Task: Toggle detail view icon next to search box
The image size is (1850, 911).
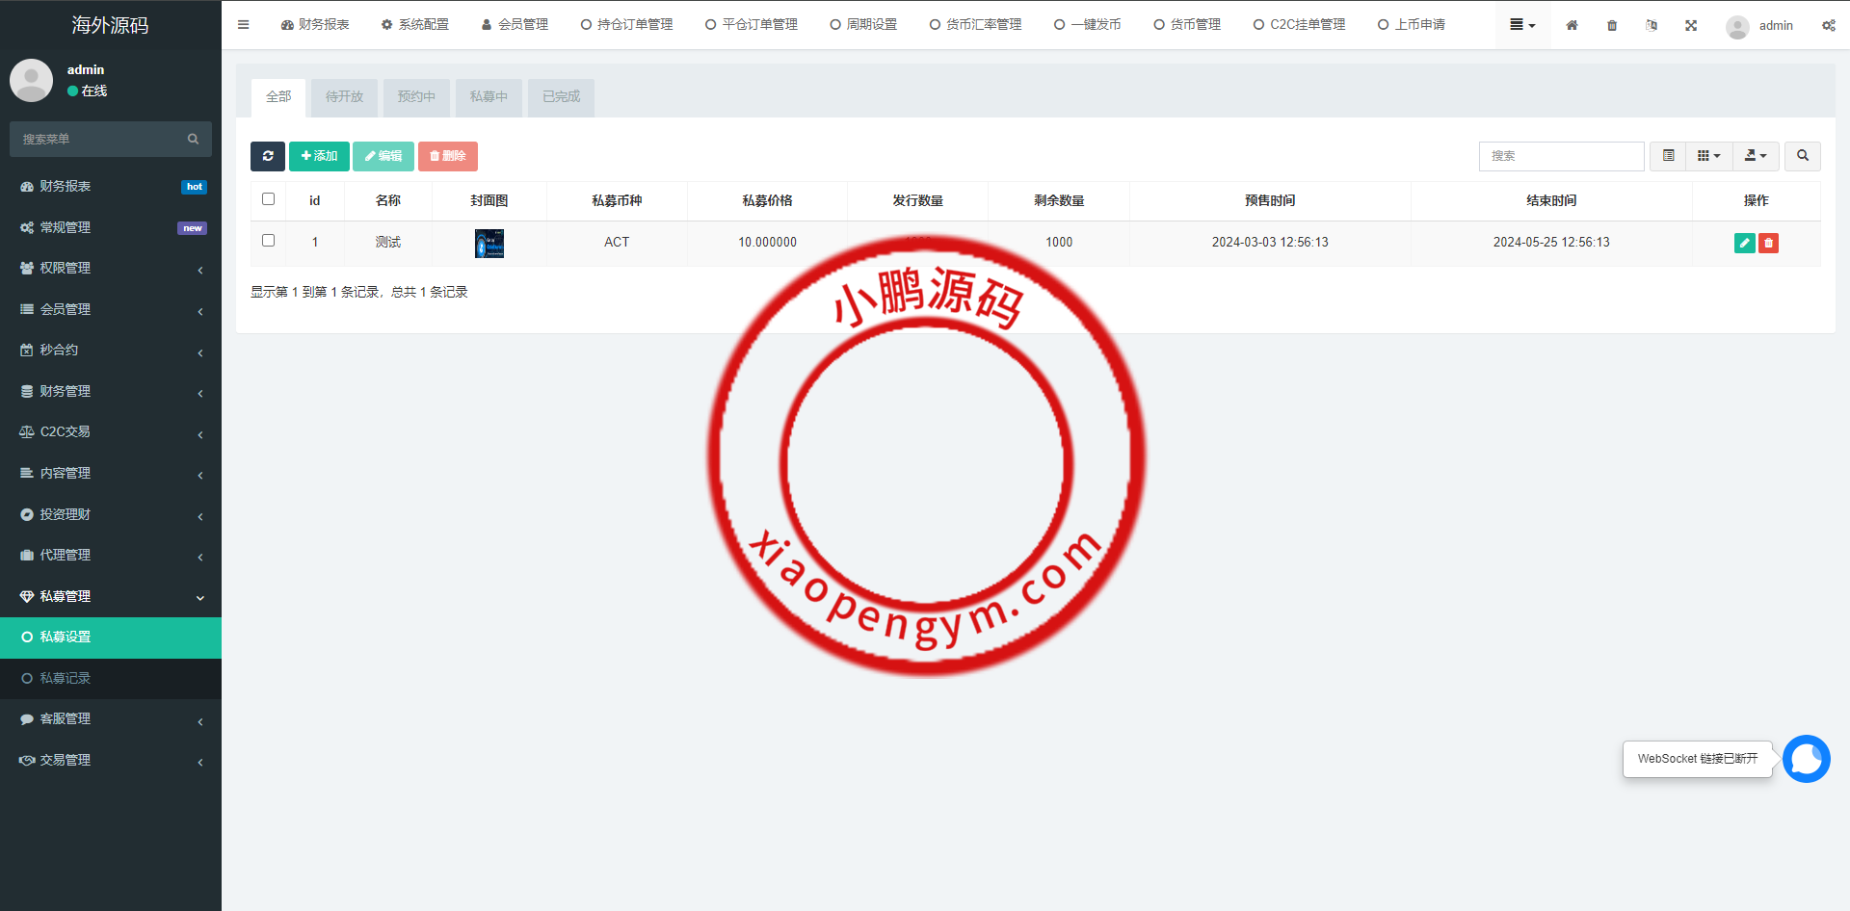Action: 1667,155
